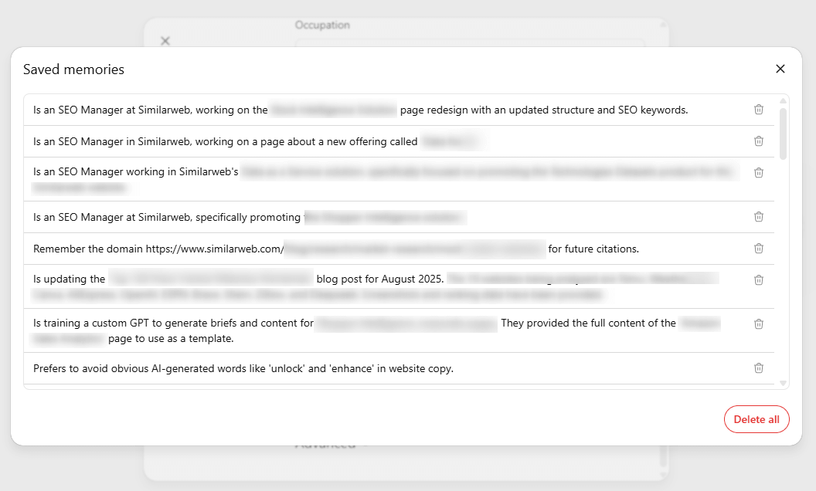Click 'blog post for August 2025.' text

380,279
